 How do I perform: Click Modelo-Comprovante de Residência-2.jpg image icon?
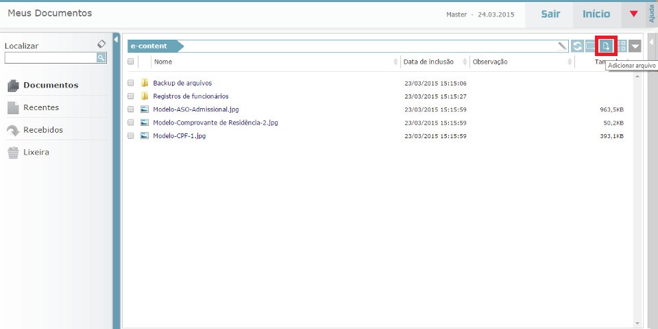(x=145, y=122)
